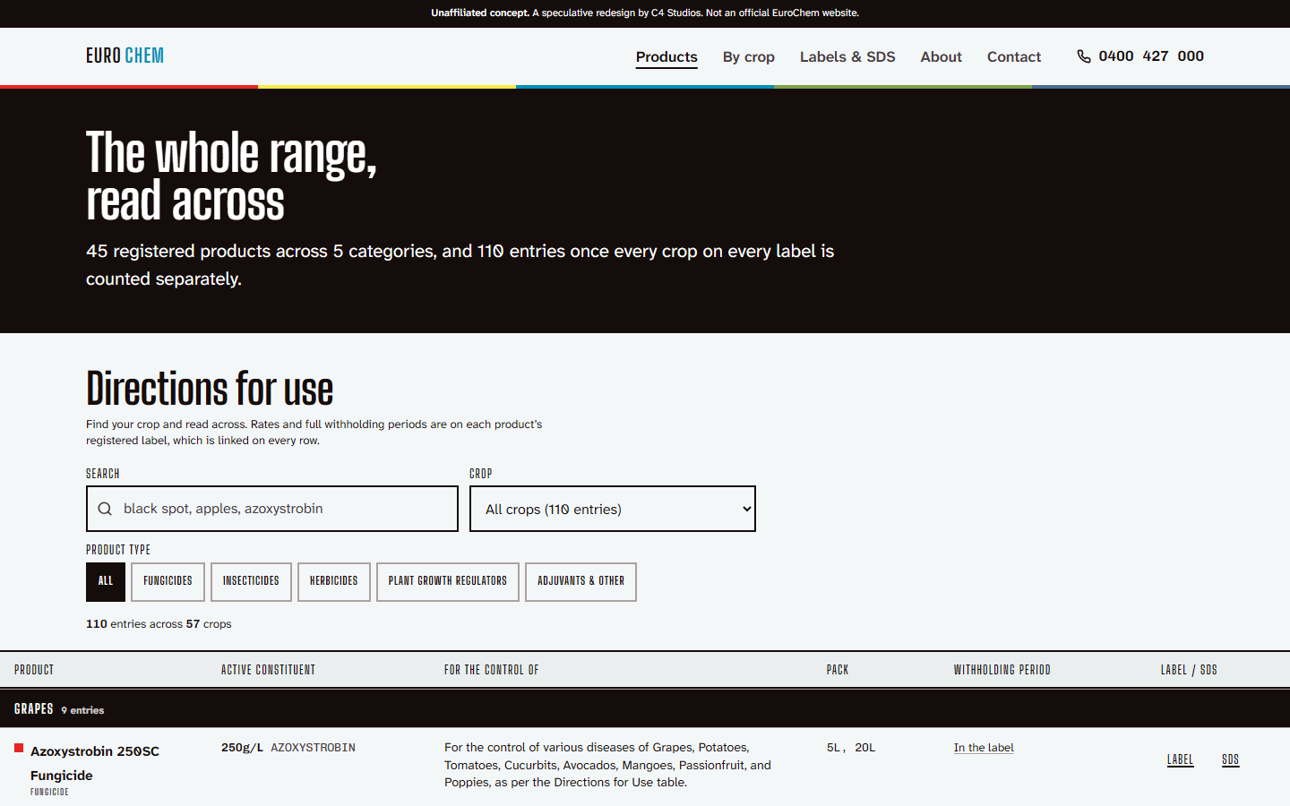This screenshot has height=806, width=1290.
Task: Filter by Insecticides
Action: point(251,582)
